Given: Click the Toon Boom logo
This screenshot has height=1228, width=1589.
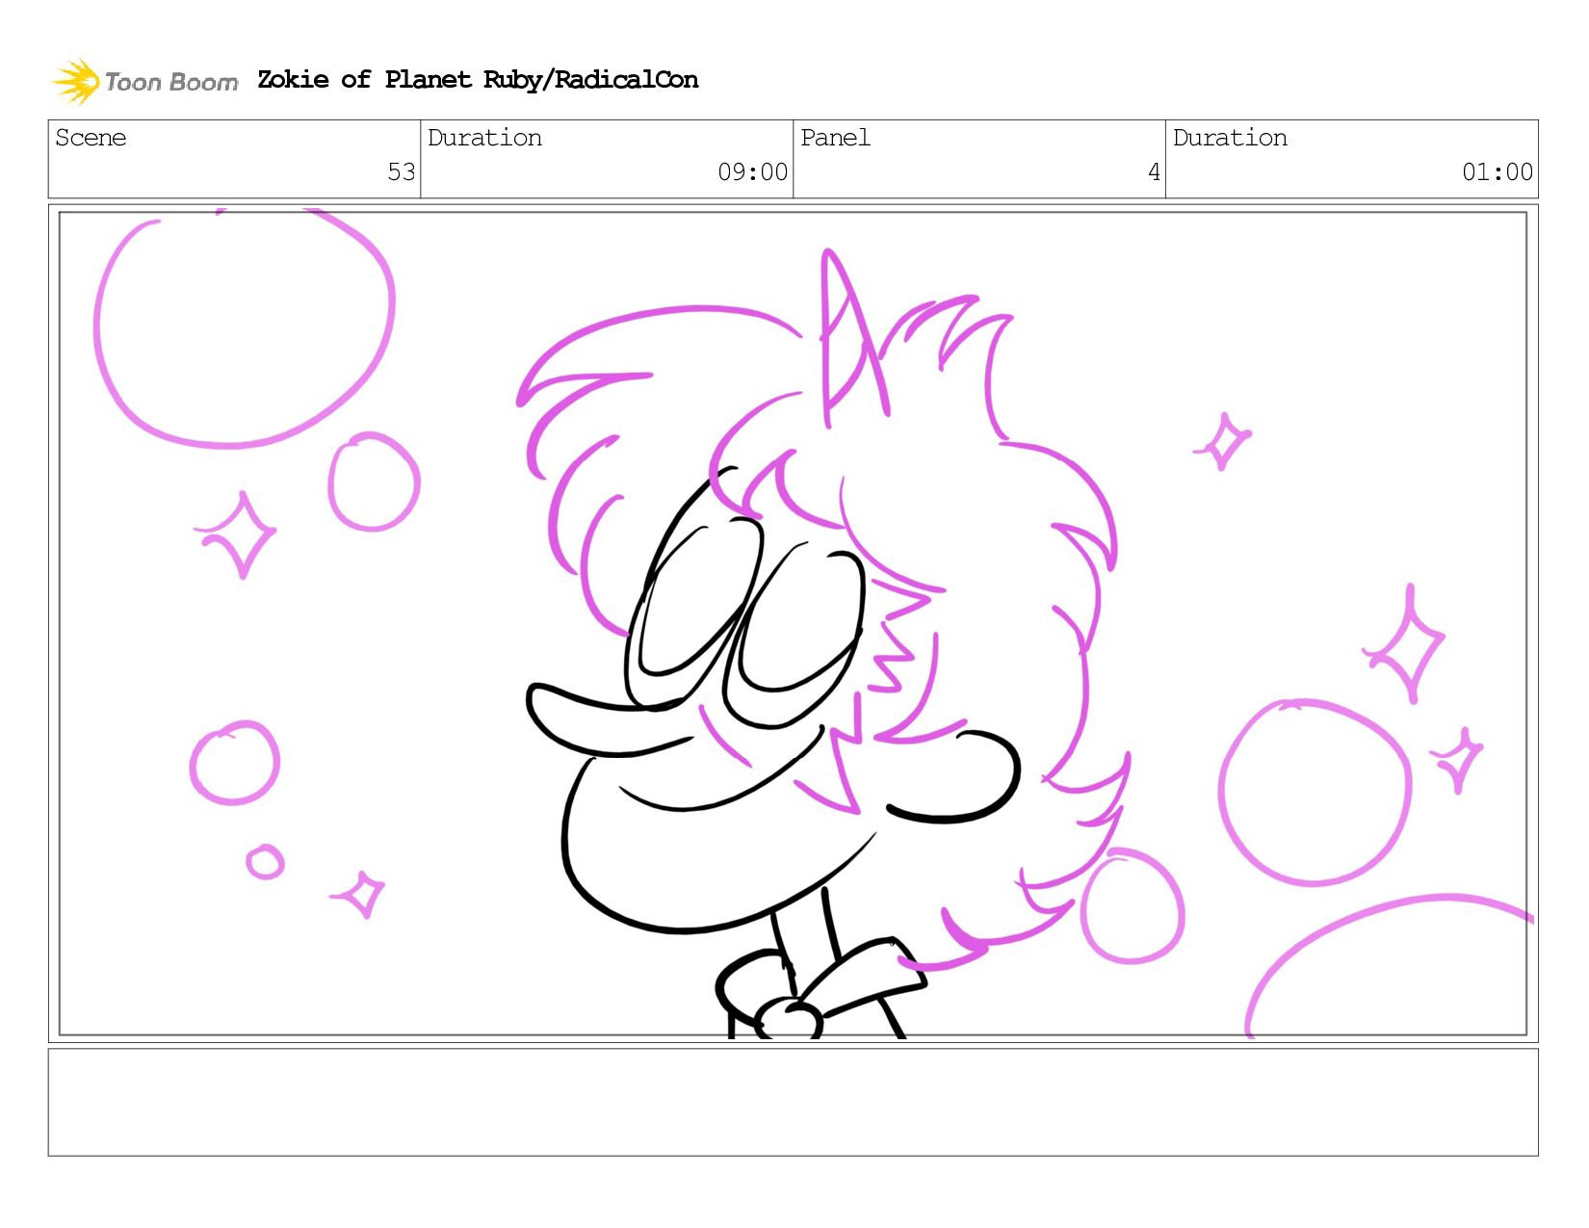Looking at the screenshot, I should click(144, 81).
